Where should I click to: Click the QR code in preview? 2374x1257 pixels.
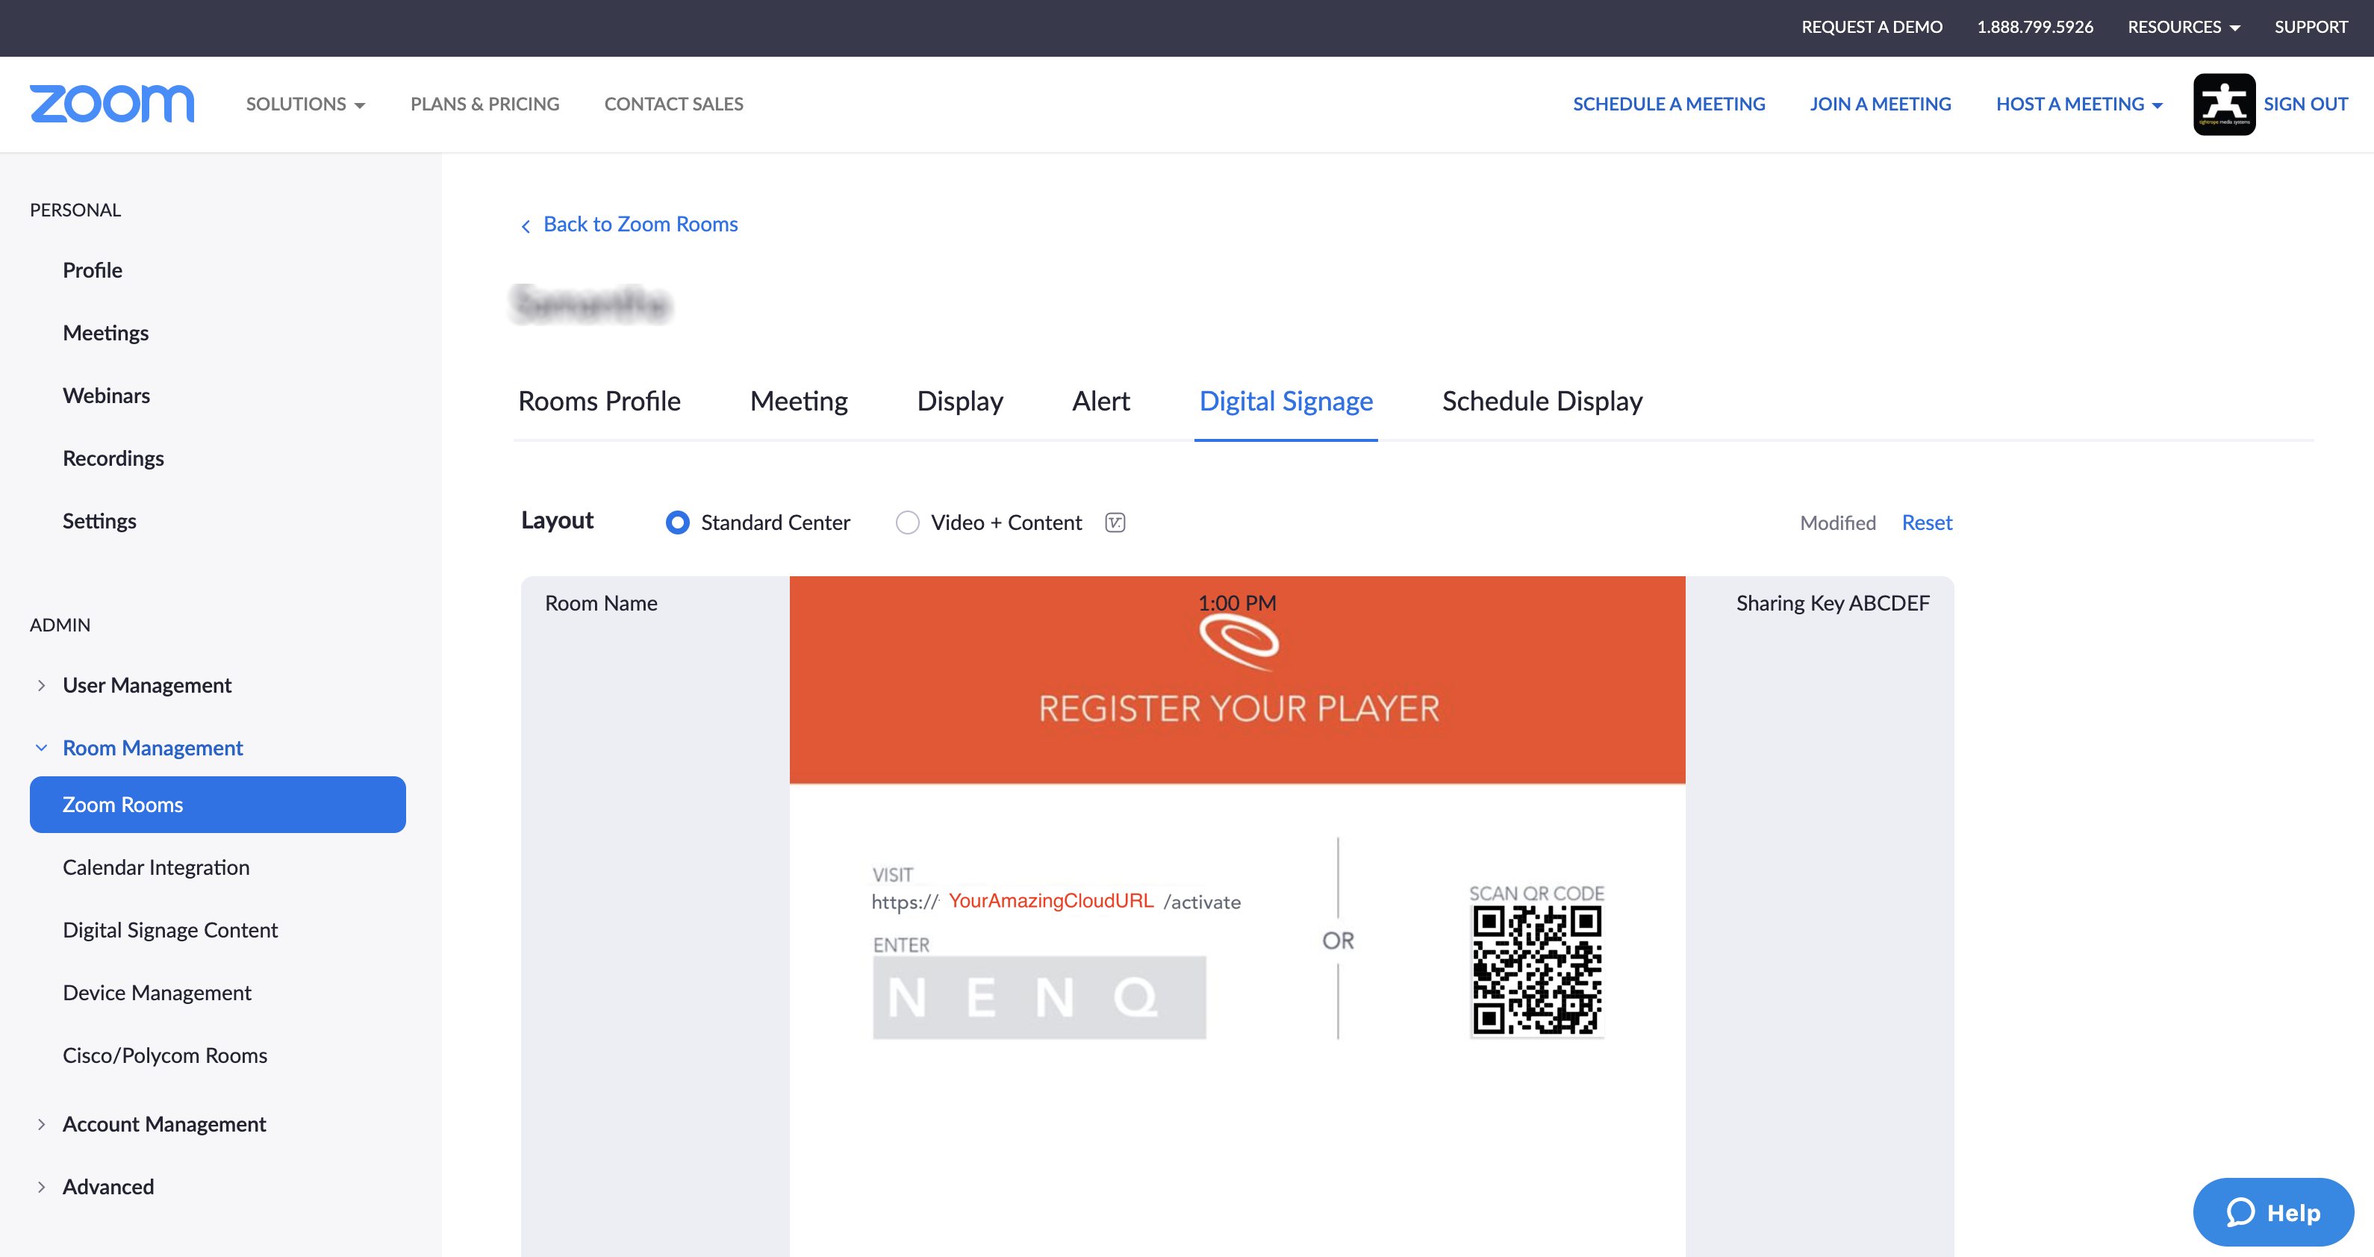point(1536,970)
